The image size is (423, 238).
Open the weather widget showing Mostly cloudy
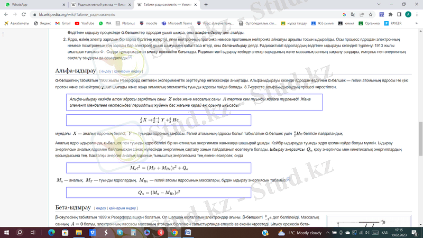pyautogui.click(x=300, y=233)
